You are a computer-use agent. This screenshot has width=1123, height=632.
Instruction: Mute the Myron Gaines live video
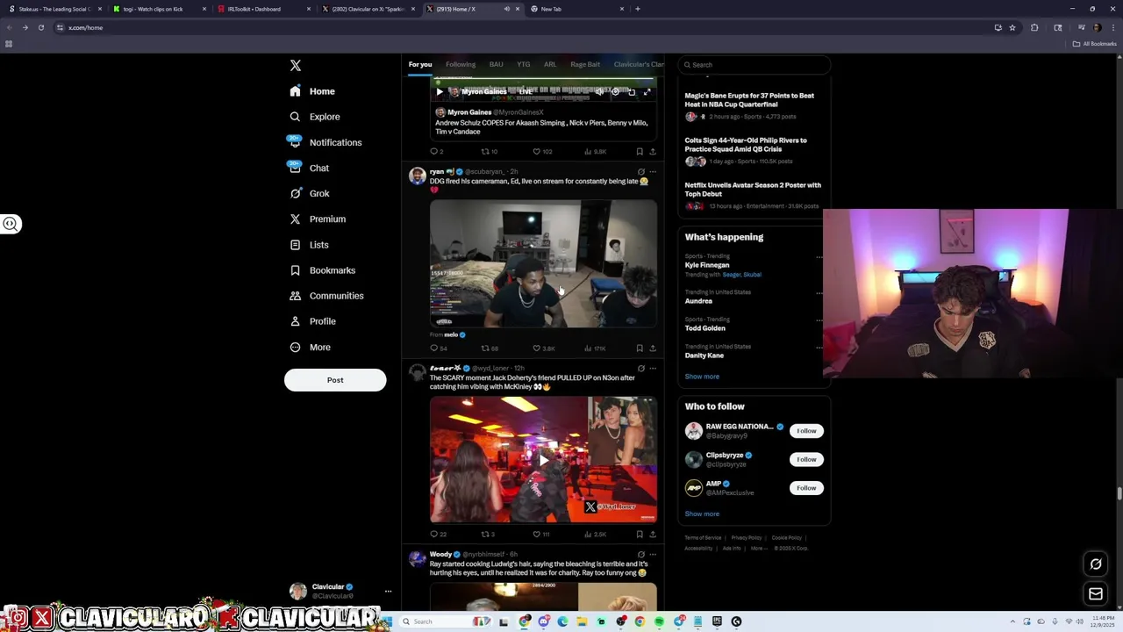pyautogui.click(x=599, y=91)
